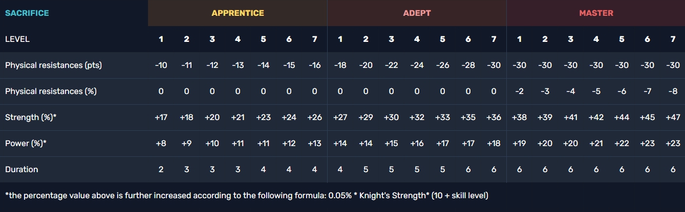Click the SACRIFICE skill title
The height and width of the screenshot is (212, 685).
[x=27, y=13]
